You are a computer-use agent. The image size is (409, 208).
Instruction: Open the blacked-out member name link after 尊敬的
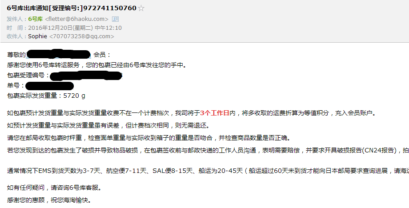click(59, 54)
